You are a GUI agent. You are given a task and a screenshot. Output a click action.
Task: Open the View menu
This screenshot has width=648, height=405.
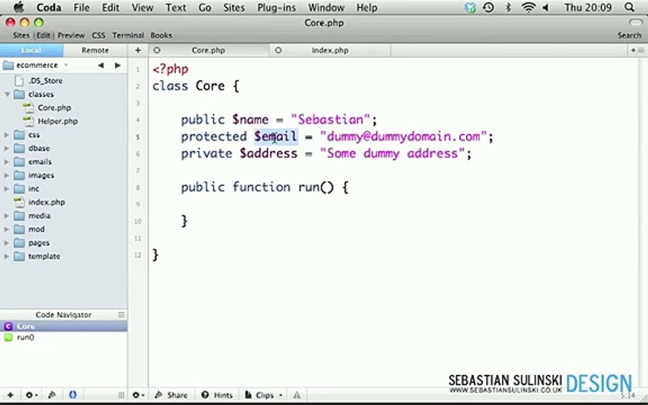point(142,7)
